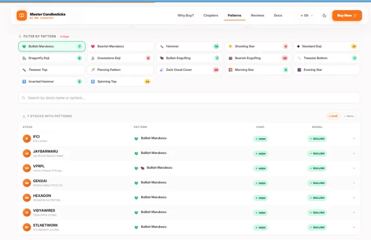The width and height of the screenshot is (371, 240).
Task: Click the VPRPL stock avatar icon
Action: coord(27,168)
